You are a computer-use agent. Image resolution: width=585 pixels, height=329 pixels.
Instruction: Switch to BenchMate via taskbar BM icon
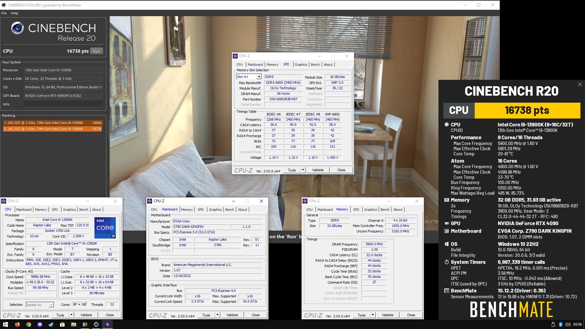point(85,324)
